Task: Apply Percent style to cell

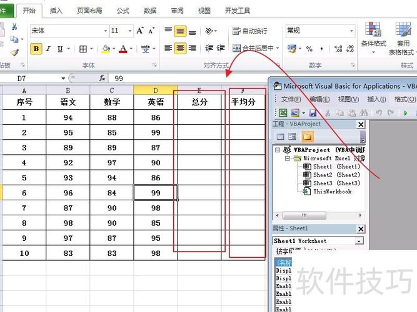Action: click(309, 49)
